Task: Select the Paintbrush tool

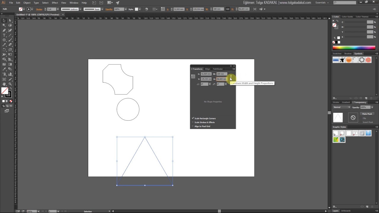Action: click(x=10, y=40)
